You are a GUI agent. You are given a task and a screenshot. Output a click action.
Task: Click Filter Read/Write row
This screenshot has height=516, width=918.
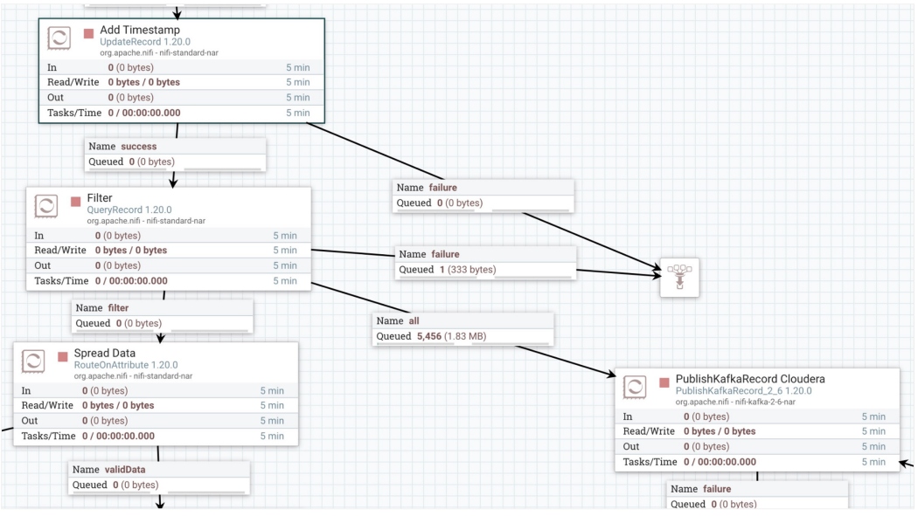[x=169, y=250]
